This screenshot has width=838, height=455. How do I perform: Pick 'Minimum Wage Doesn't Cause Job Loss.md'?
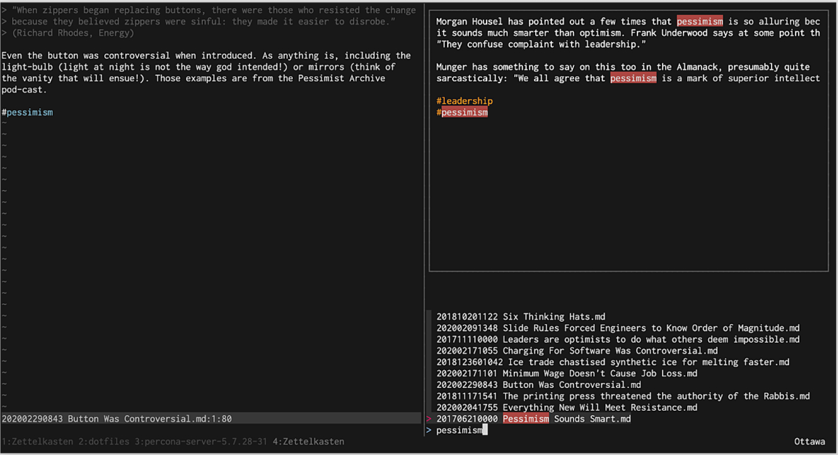566,374
